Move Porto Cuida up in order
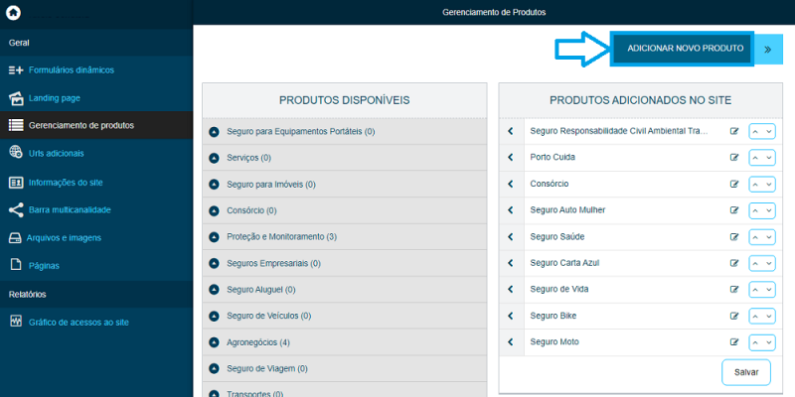The width and height of the screenshot is (795, 397). point(755,158)
